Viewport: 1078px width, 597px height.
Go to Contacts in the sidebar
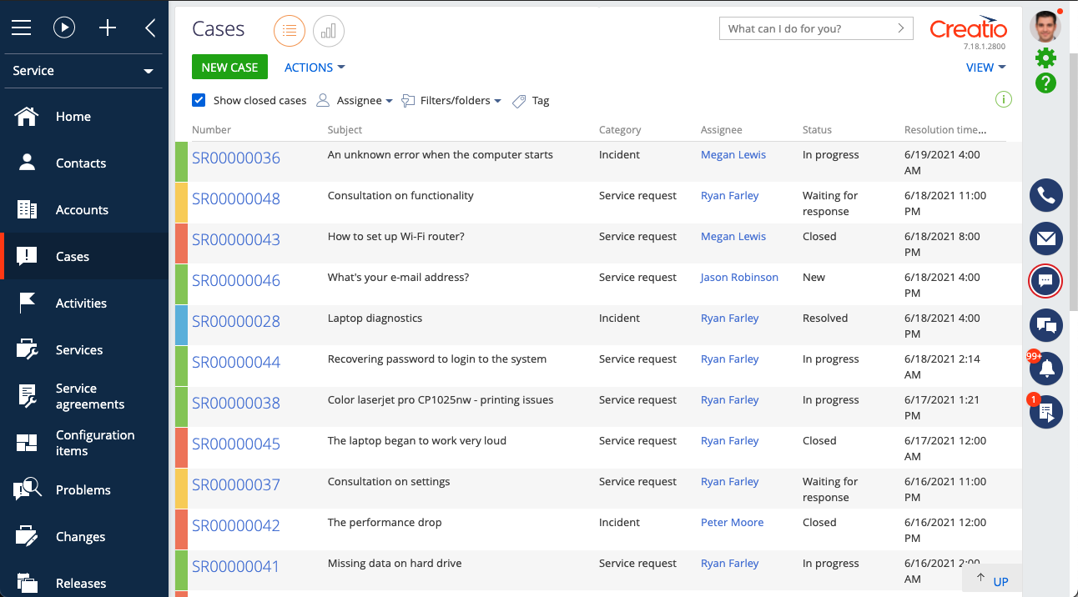81,163
